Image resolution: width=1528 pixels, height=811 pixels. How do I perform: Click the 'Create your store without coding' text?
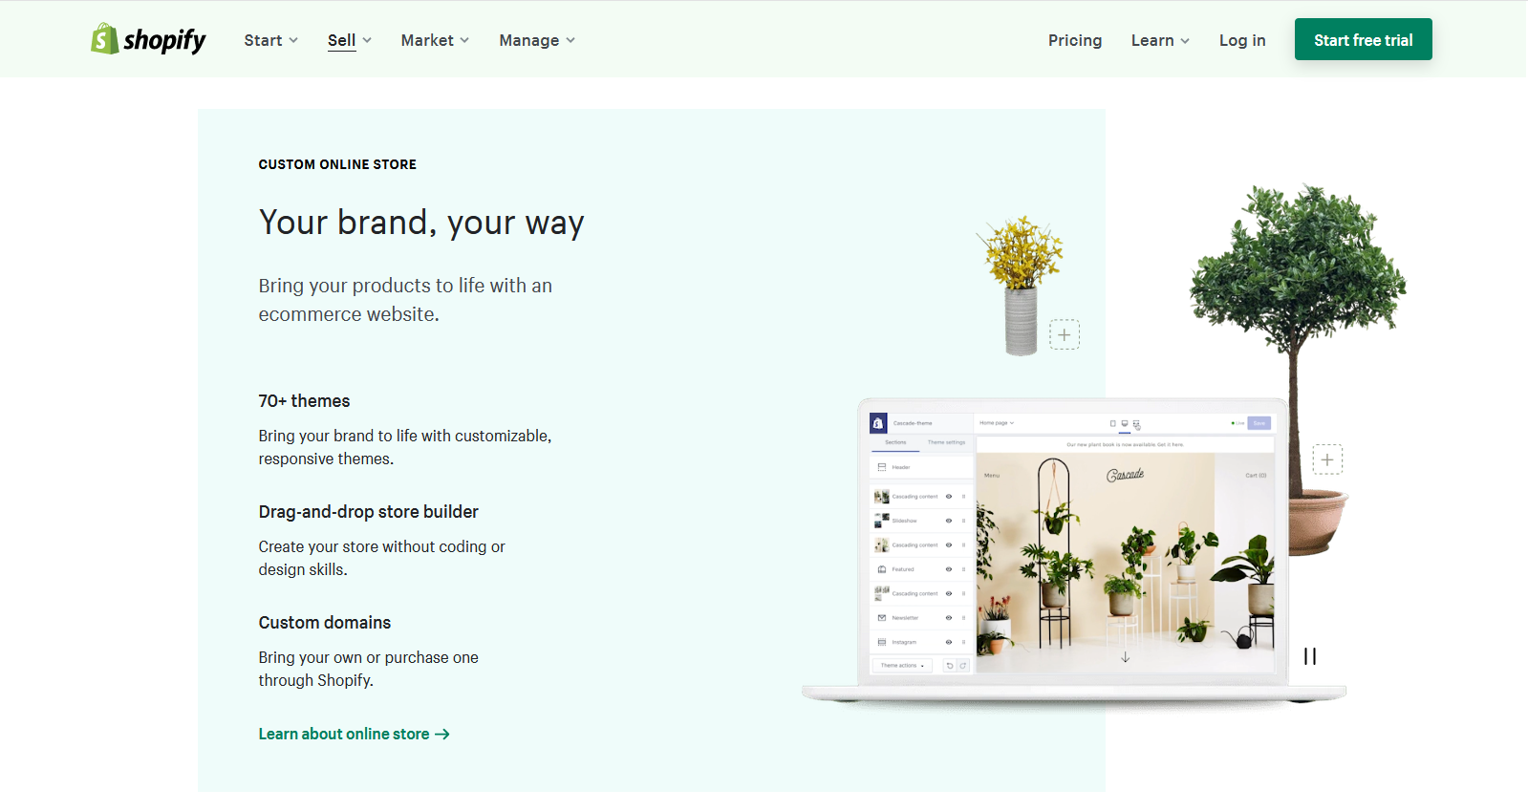click(x=382, y=558)
